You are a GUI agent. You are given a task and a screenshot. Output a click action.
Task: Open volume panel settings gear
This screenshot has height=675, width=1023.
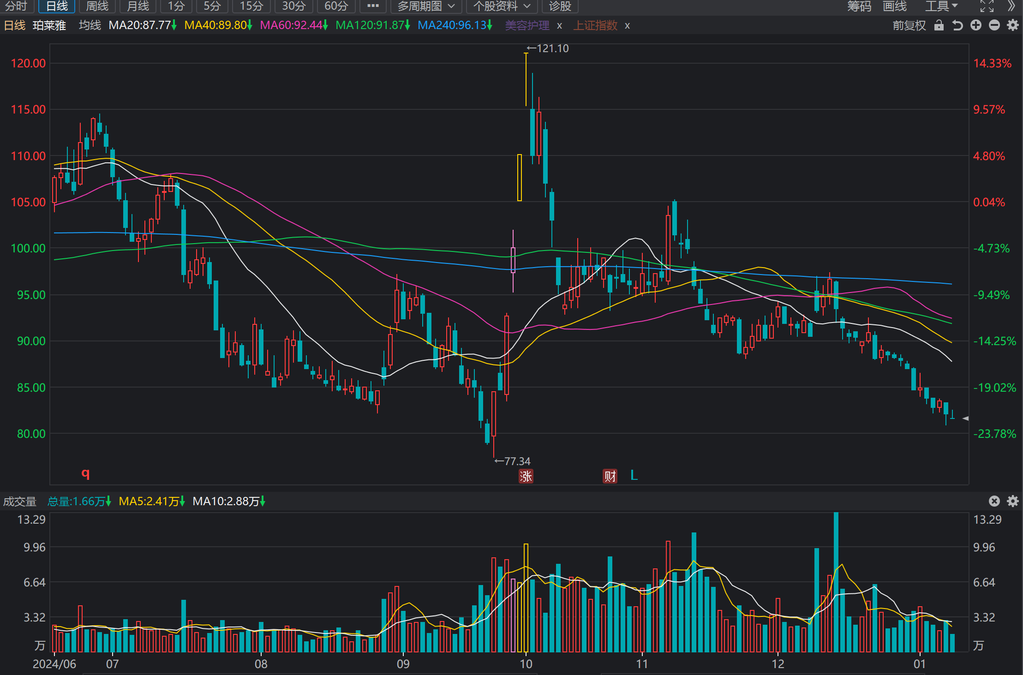1013,501
